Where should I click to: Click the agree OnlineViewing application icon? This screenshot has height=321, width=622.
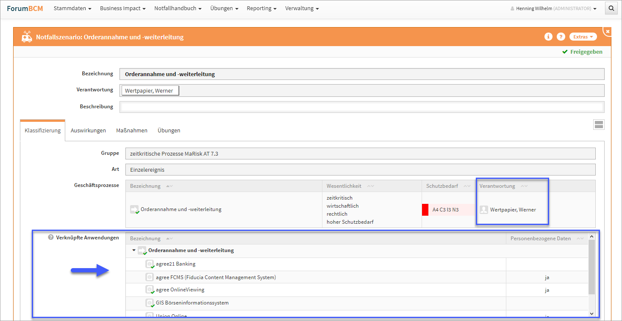[150, 290]
